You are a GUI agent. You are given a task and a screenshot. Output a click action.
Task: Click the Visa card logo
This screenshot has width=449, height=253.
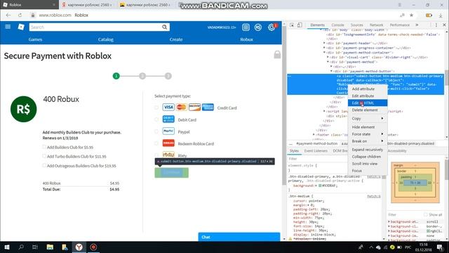[x=168, y=108]
